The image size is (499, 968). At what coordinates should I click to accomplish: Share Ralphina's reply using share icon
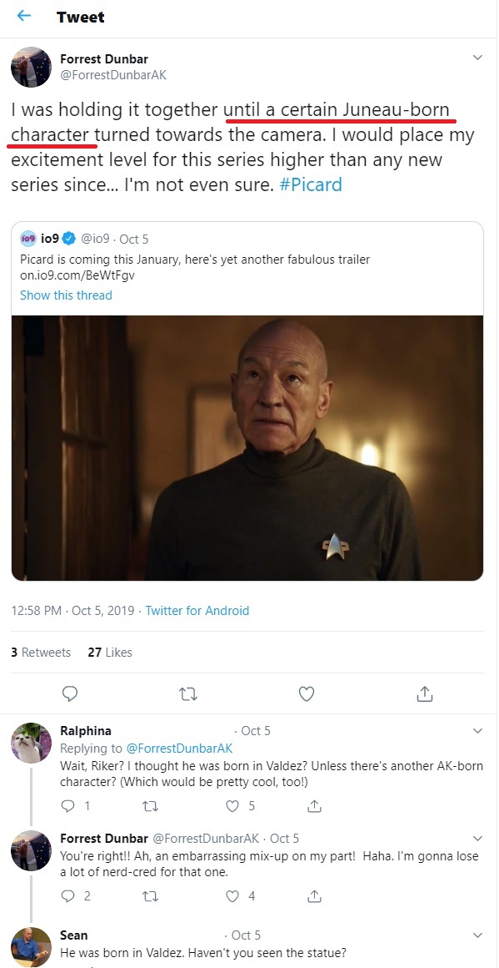[314, 805]
